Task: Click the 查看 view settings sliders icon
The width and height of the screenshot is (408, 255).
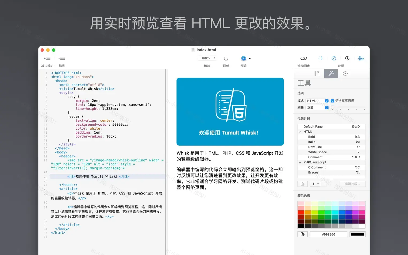Action: (361, 58)
